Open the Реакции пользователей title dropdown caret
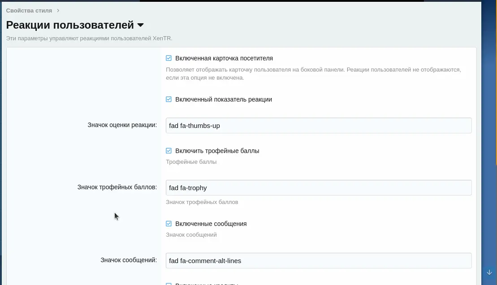This screenshot has width=497, height=285. click(x=140, y=25)
